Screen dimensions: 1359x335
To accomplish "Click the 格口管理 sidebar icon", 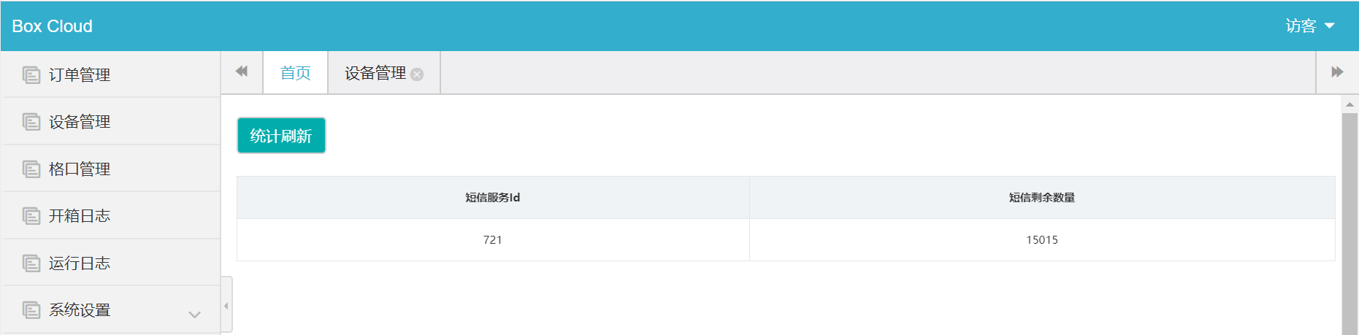I will 31,169.
